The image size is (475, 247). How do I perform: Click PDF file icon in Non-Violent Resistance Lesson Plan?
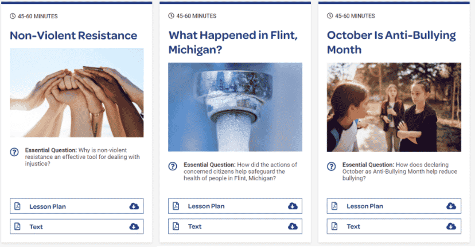(17, 206)
